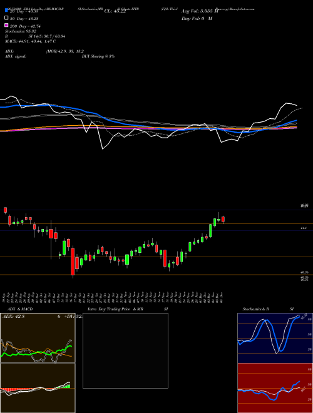The height and width of the screenshot is (413, 313).
Task: Open the empty intraday trading price panel
Action: pos(125,350)
